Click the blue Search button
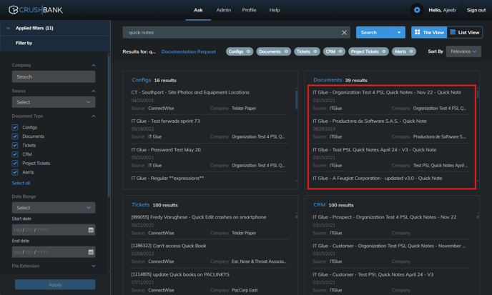Viewport: 492px width, 295px height. 374,32
